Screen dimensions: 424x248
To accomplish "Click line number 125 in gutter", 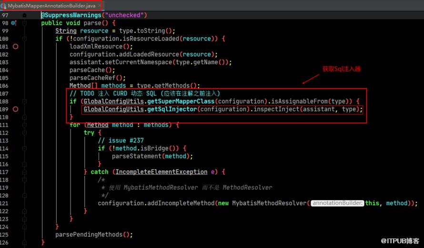I will (4, 235).
